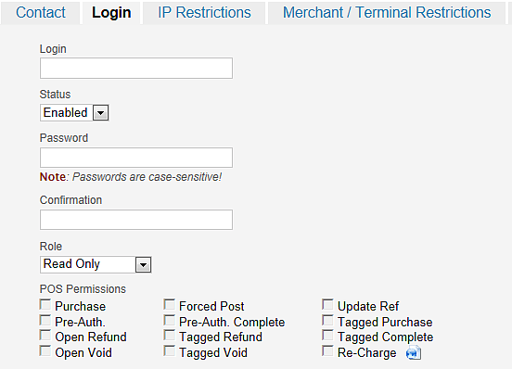Image resolution: width=512 pixels, height=369 pixels.
Task: Tick the Tagged Purchase checkbox
Action: pyautogui.click(x=327, y=320)
